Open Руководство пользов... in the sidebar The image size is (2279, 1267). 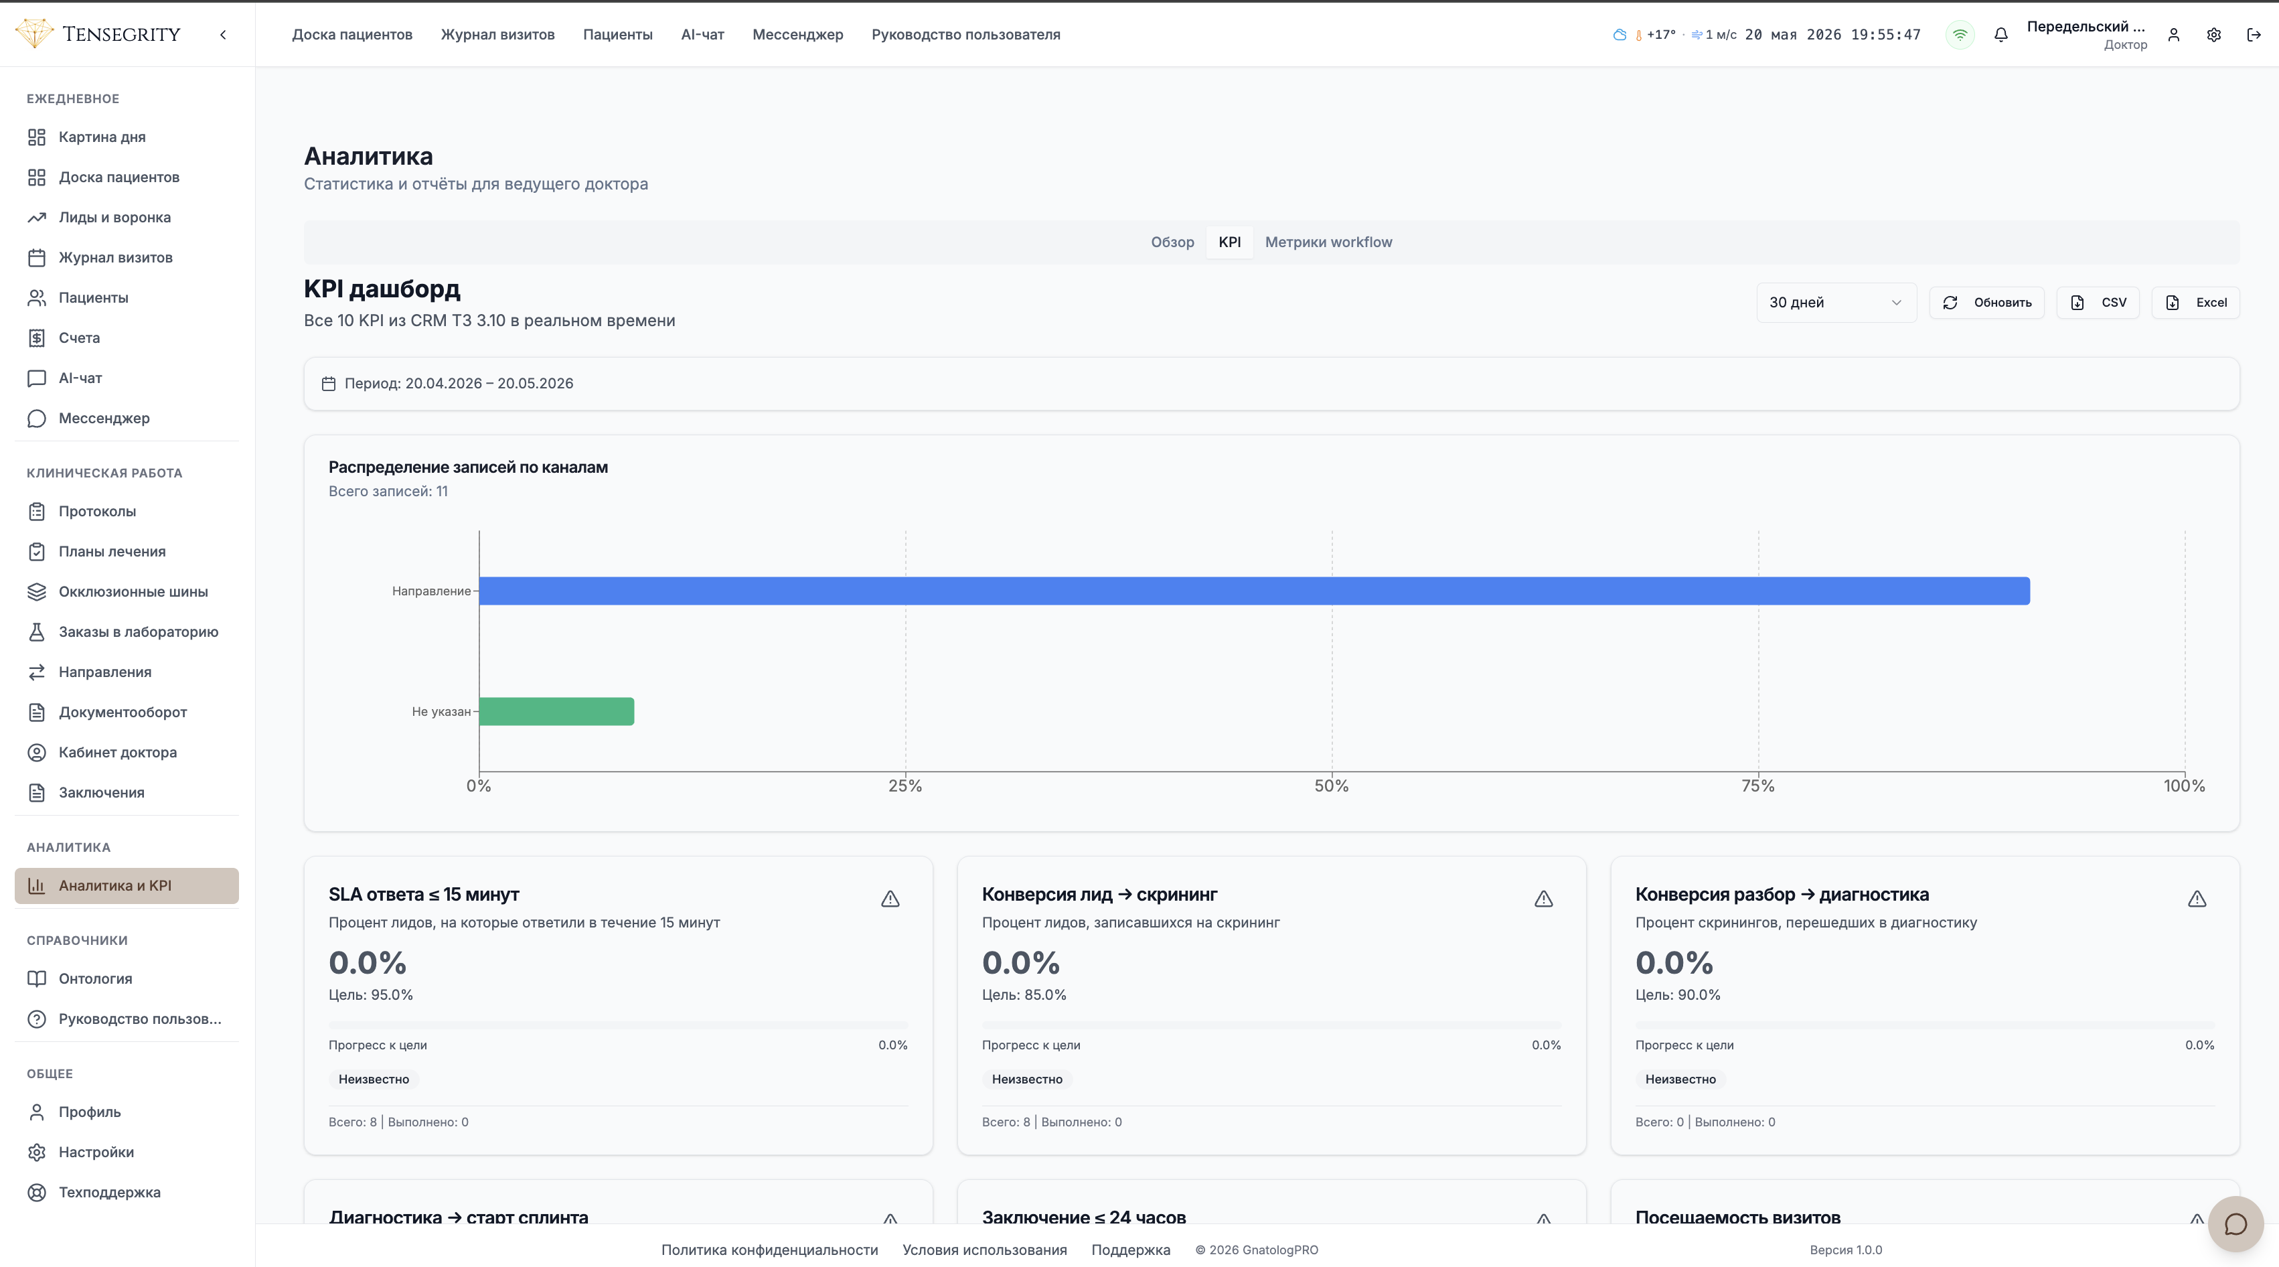[127, 1019]
